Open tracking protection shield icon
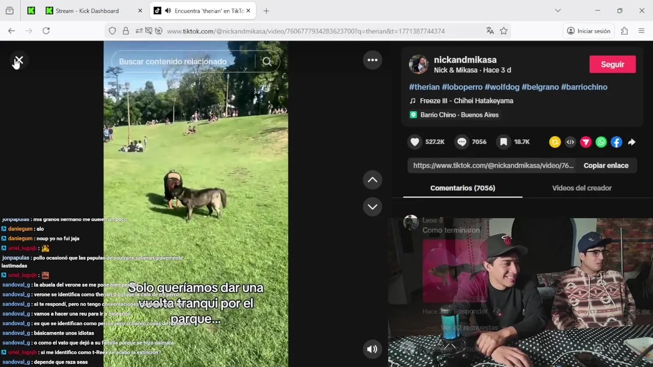Image resolution: width=653 pixels, height=367 pixels. [113, 31]
